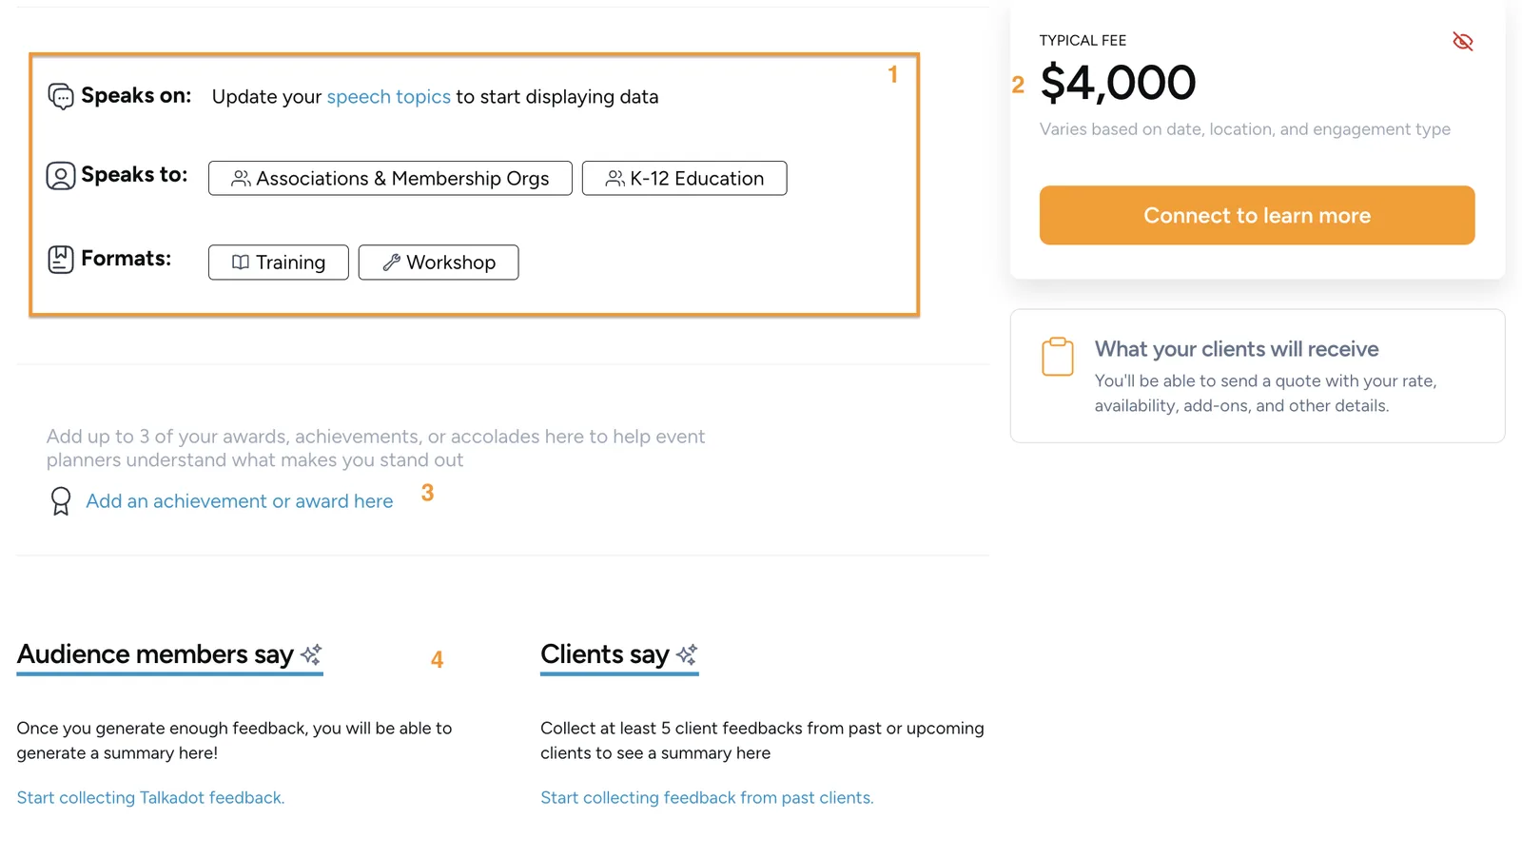This screenshot has width=1522, height=857.
Task: Open Start collecting Talkadot feedback link
Action: pos(150,798)
